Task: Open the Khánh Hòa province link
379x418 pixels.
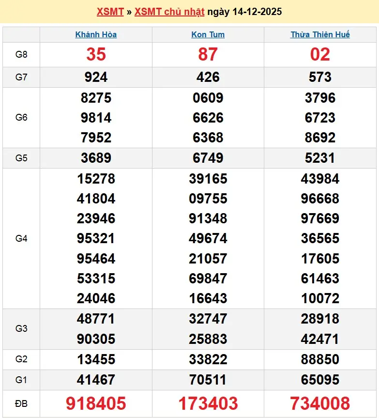Action: pos(96,35)
